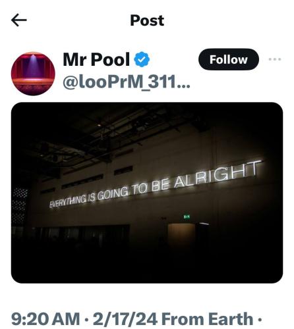Open the neon sign photo attachment
The width and height of the screenshot is (294, 329).
point(147,193)
